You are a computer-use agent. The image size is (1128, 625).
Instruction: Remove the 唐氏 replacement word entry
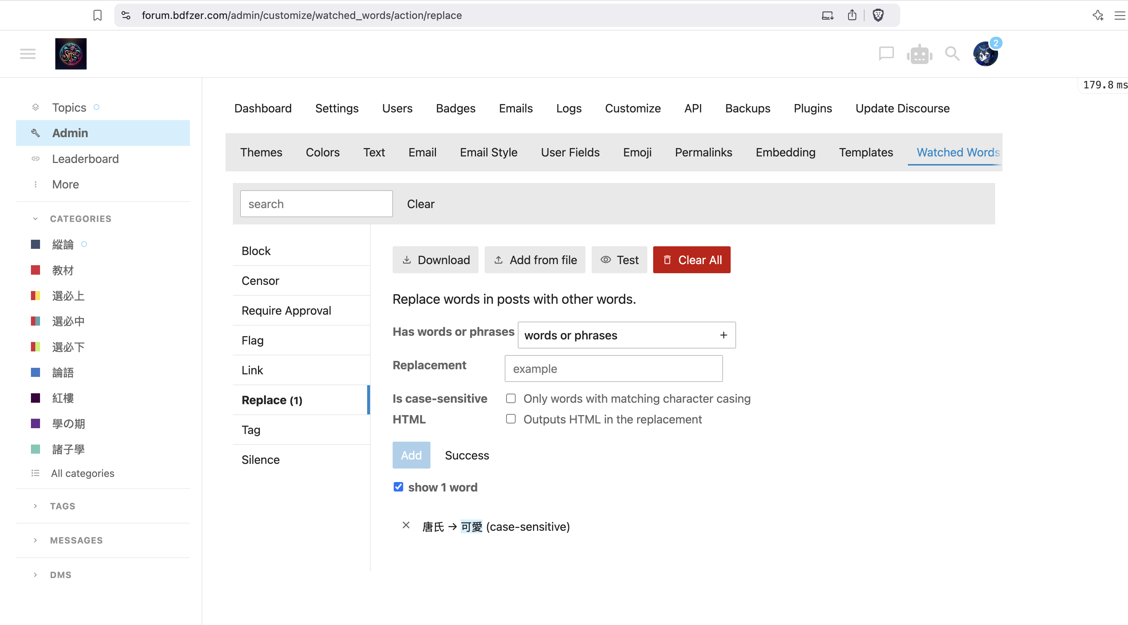point(406,525)
